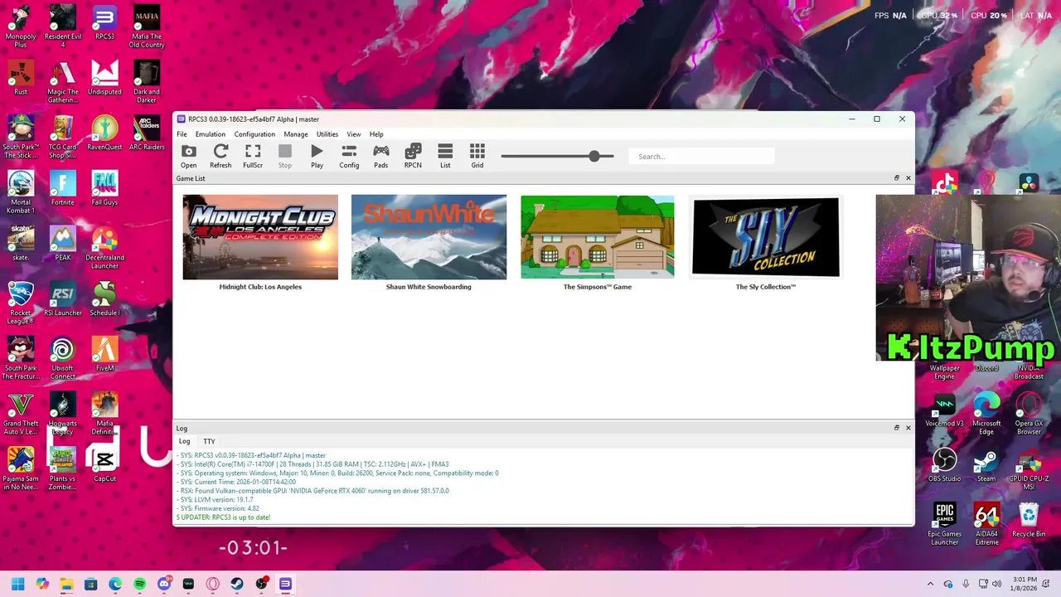Focus the game Search field
The height and width of the screenshot is (597, 1061).
tap(701, 156)
